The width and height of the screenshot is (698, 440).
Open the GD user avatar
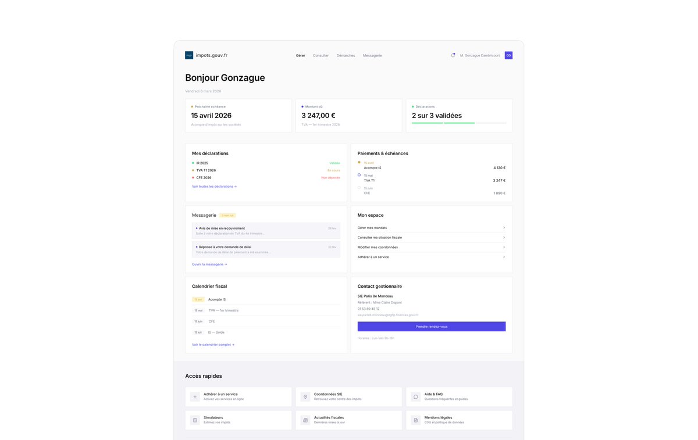tap(508, 55)
